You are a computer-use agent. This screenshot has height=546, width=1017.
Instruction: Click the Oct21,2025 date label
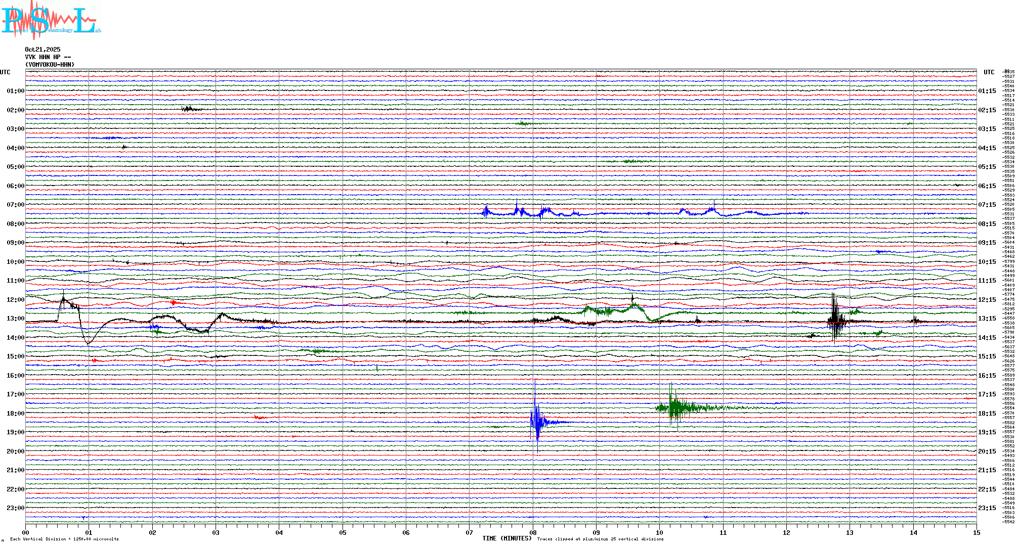click(x=43, y=50)
